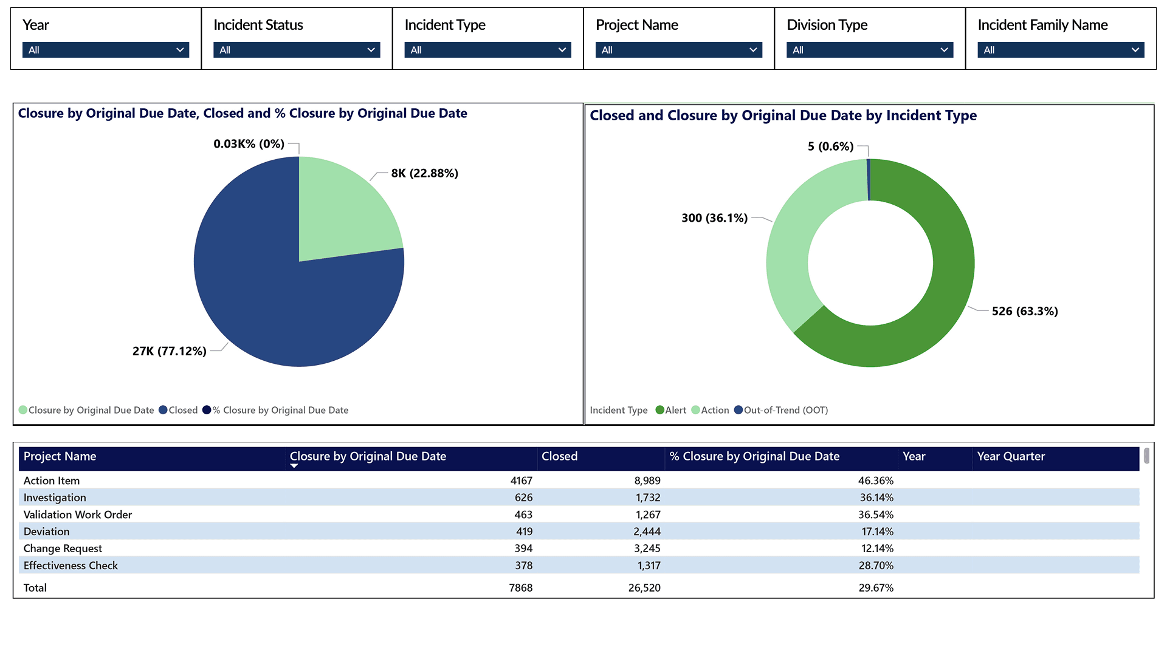Click the Year Quarter column header
Screen dimensions: 1167x656
point(1011,456)
